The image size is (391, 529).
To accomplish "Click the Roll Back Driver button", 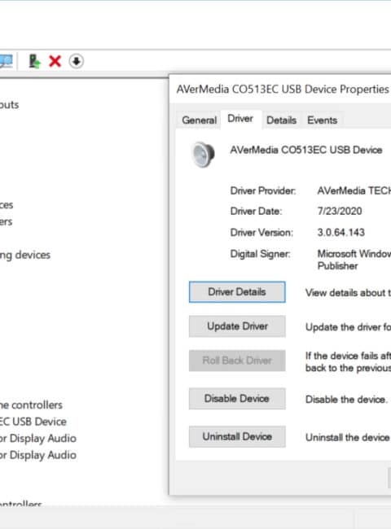I will point(237,361).
